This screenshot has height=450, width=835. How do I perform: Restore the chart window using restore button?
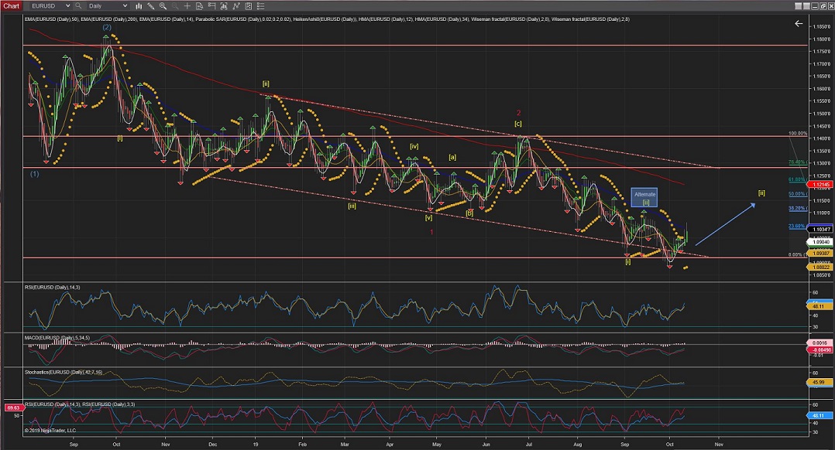pos(823,6)
